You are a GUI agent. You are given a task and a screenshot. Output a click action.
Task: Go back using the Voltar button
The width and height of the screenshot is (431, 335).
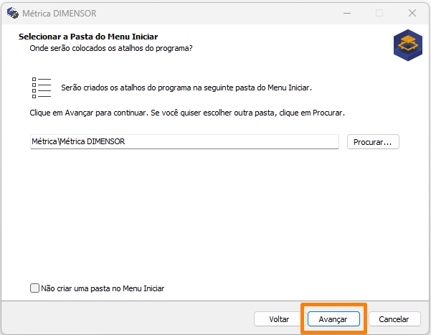pos(279,319)
